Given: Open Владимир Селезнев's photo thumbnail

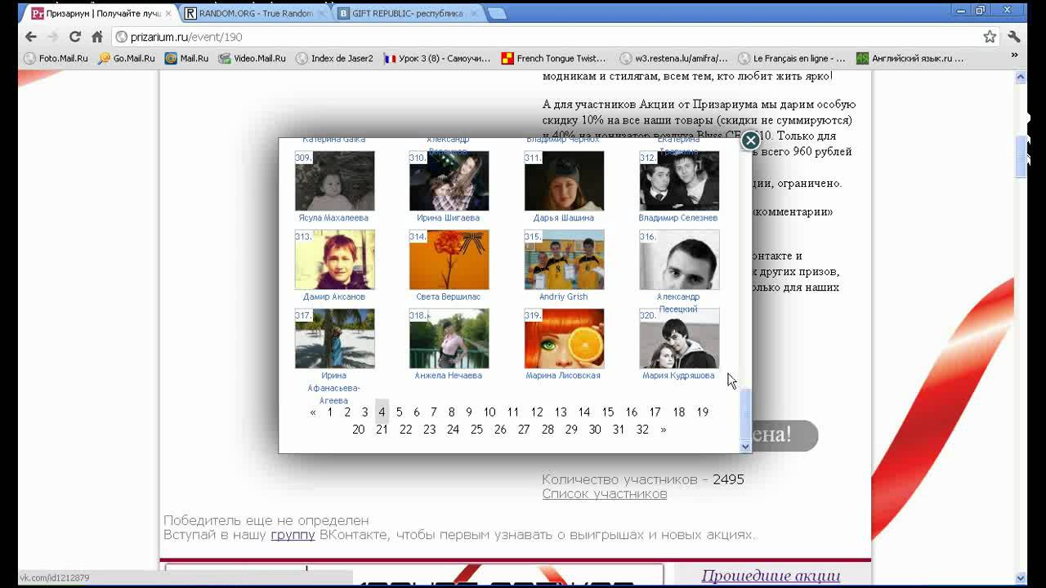Looking at the screenshot, I should tap(679, 181).
